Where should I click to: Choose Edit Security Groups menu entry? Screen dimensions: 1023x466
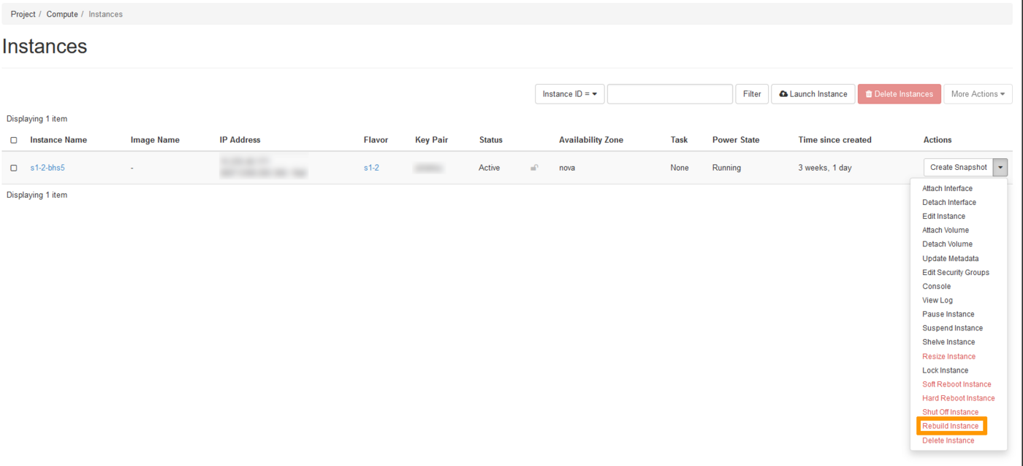coord(955,272)
